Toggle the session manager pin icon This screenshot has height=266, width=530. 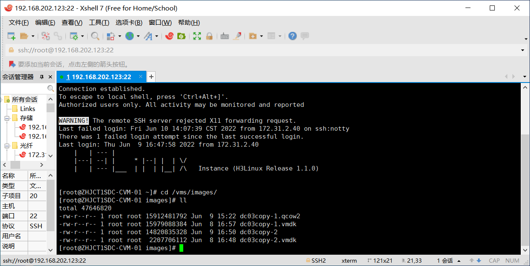(42, 77)
